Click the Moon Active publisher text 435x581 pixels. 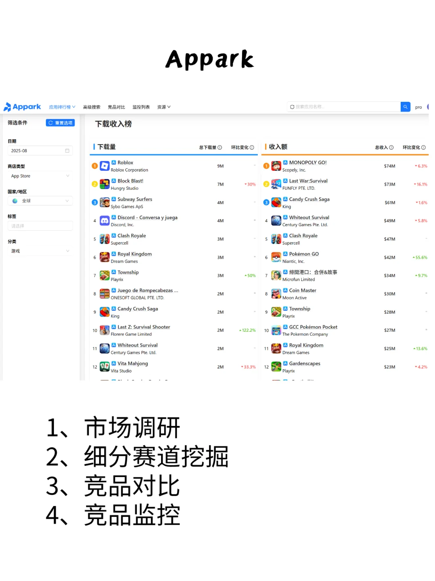294,298
